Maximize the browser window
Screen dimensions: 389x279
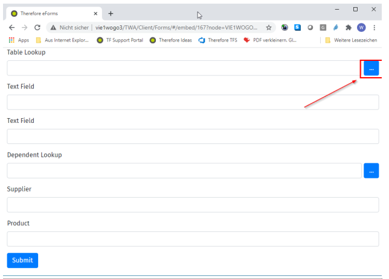(355, 10)
